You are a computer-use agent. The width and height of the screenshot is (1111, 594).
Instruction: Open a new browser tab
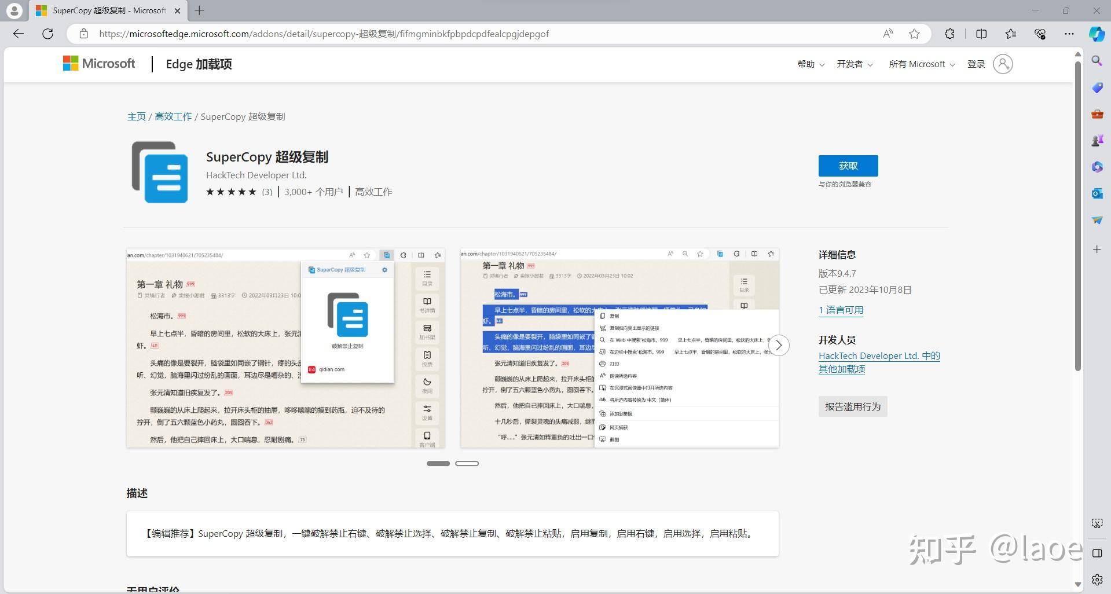199,10
